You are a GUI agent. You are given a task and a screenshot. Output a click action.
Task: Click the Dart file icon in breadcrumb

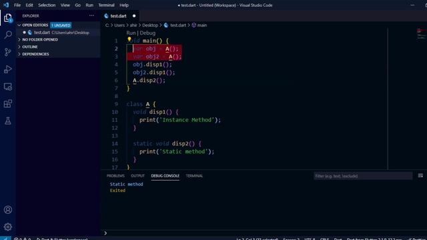point(166,25)
